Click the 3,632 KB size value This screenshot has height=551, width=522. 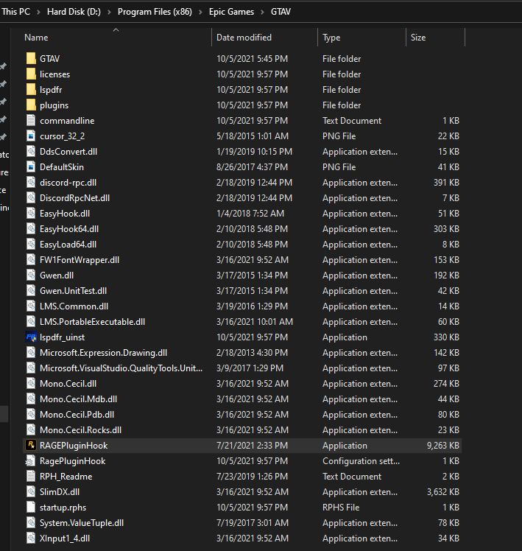pos(443,492)
